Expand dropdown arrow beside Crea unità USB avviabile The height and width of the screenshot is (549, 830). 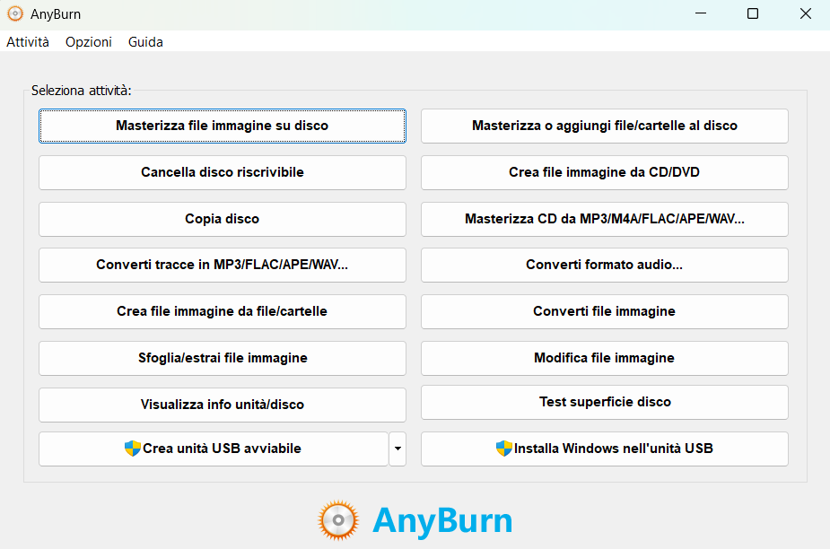point(398,449)
